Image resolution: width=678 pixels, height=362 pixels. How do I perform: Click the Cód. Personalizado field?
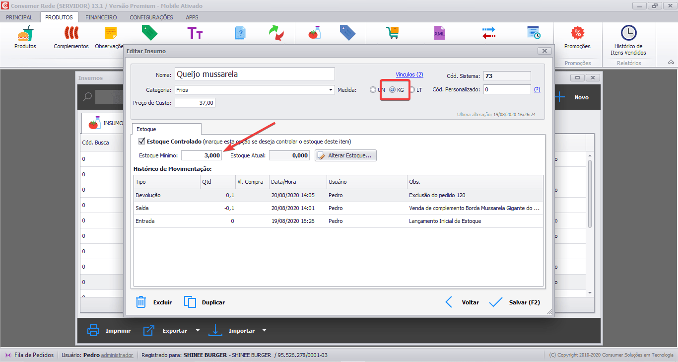pyautogui.click(x=507, y=89)
